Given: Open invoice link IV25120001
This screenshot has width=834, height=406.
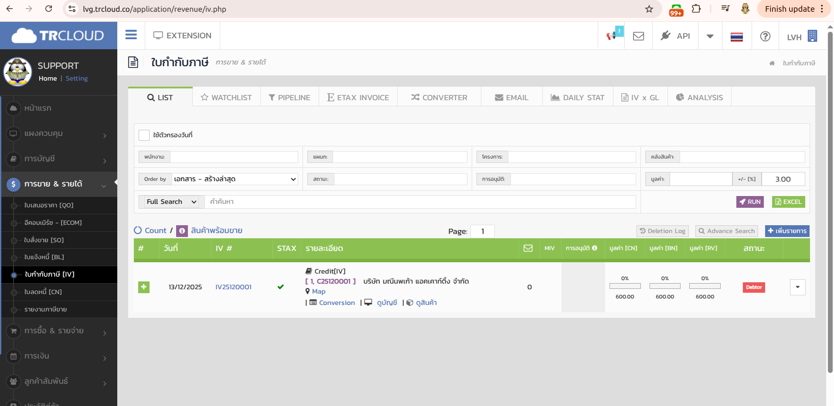Looking at the screenshot, I should 233,287.
